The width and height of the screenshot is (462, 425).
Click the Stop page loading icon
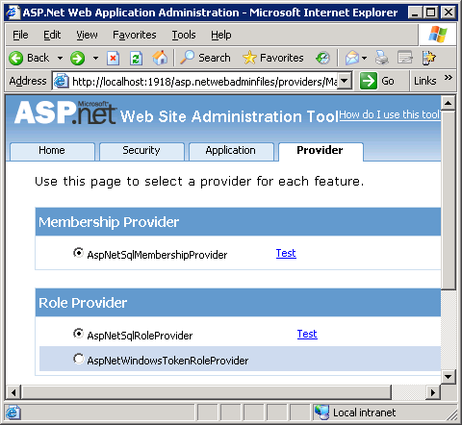pos(113,59)
